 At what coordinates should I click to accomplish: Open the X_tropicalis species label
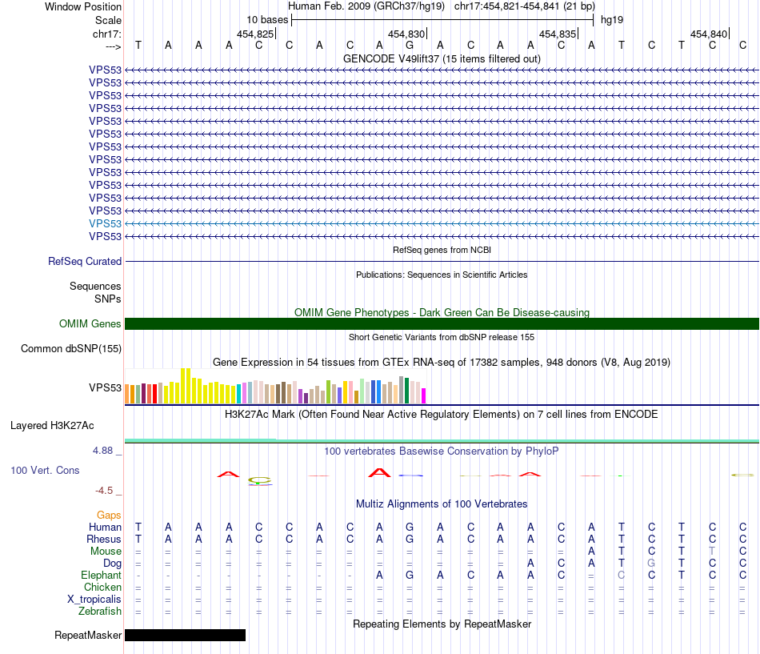click(x=94, y=600)
